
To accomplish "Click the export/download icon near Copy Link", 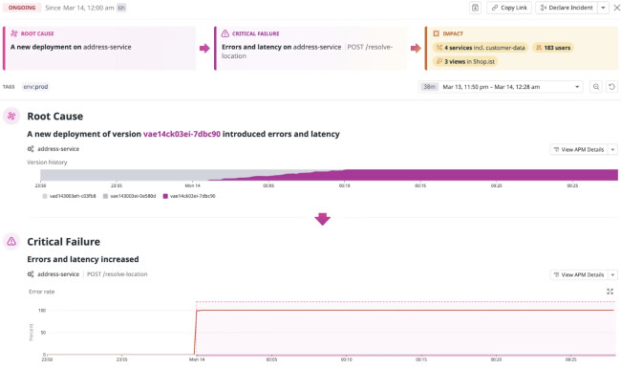I will pyautogui.click(x=475, y=8).
